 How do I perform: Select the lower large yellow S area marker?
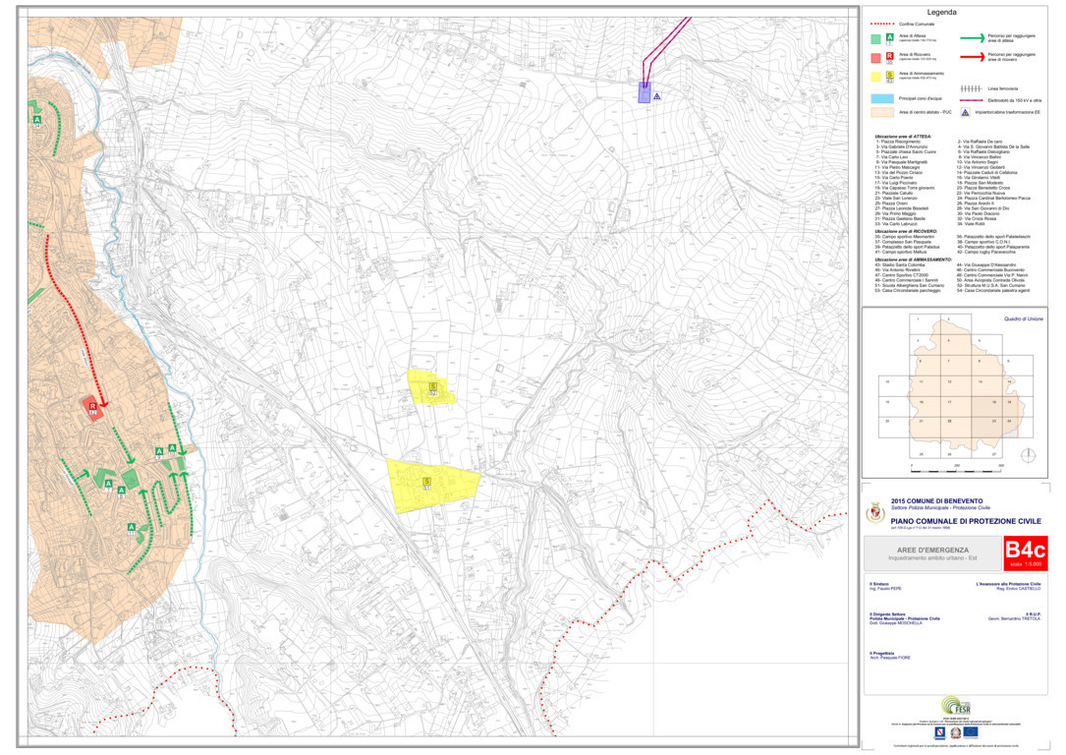[x=426, y=481]
